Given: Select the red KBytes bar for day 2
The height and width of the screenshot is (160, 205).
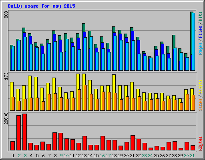Looking at the screenshot, I should pos(18,133).
